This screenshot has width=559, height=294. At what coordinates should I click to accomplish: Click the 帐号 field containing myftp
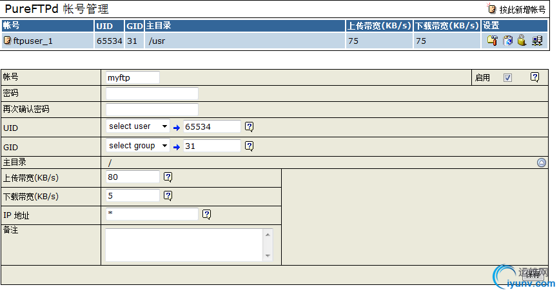[132, 77]
